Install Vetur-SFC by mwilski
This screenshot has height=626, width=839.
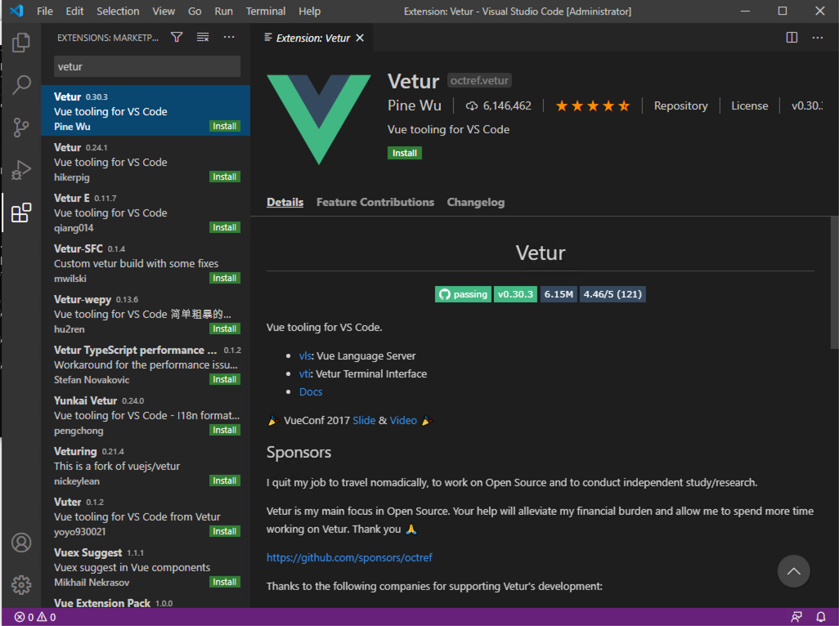click(x=225, y=278)
